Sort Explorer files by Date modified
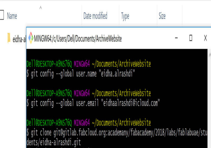 pos(95,16)
